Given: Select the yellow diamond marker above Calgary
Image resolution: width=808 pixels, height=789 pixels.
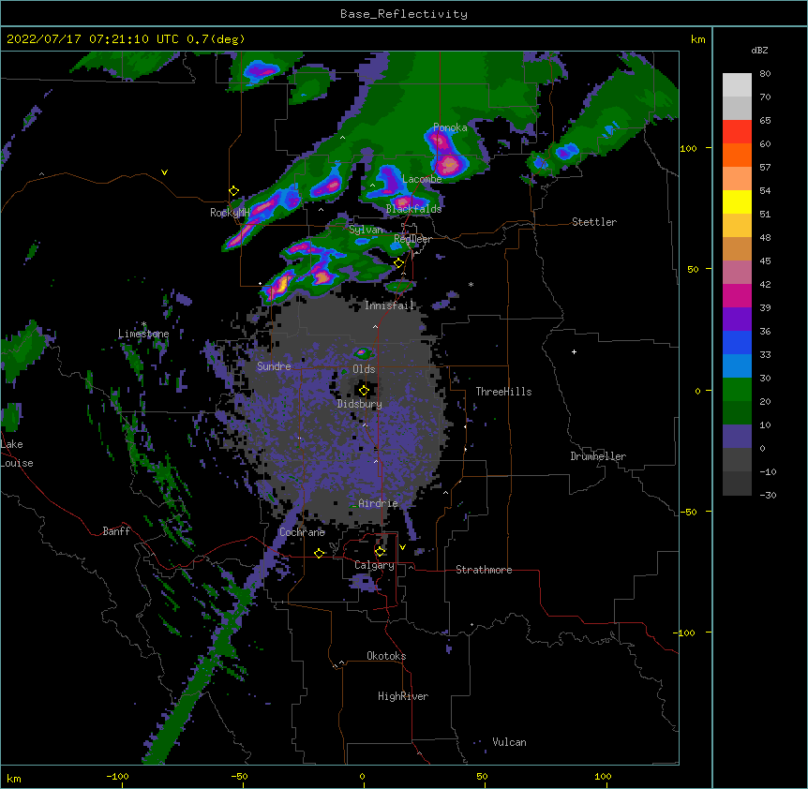Looking at the screenshot, I should click(x=380, y=552).
